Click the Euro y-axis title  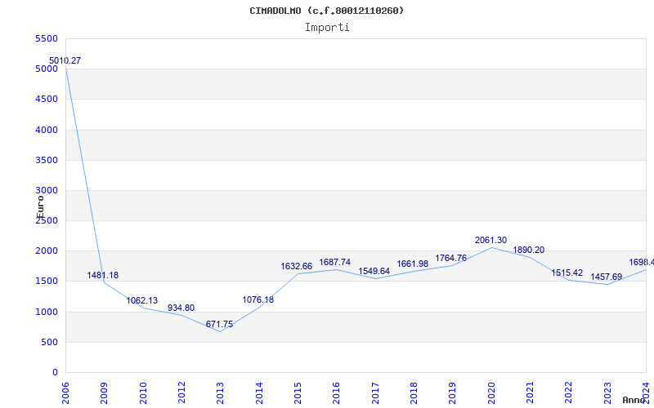point(40,206)
